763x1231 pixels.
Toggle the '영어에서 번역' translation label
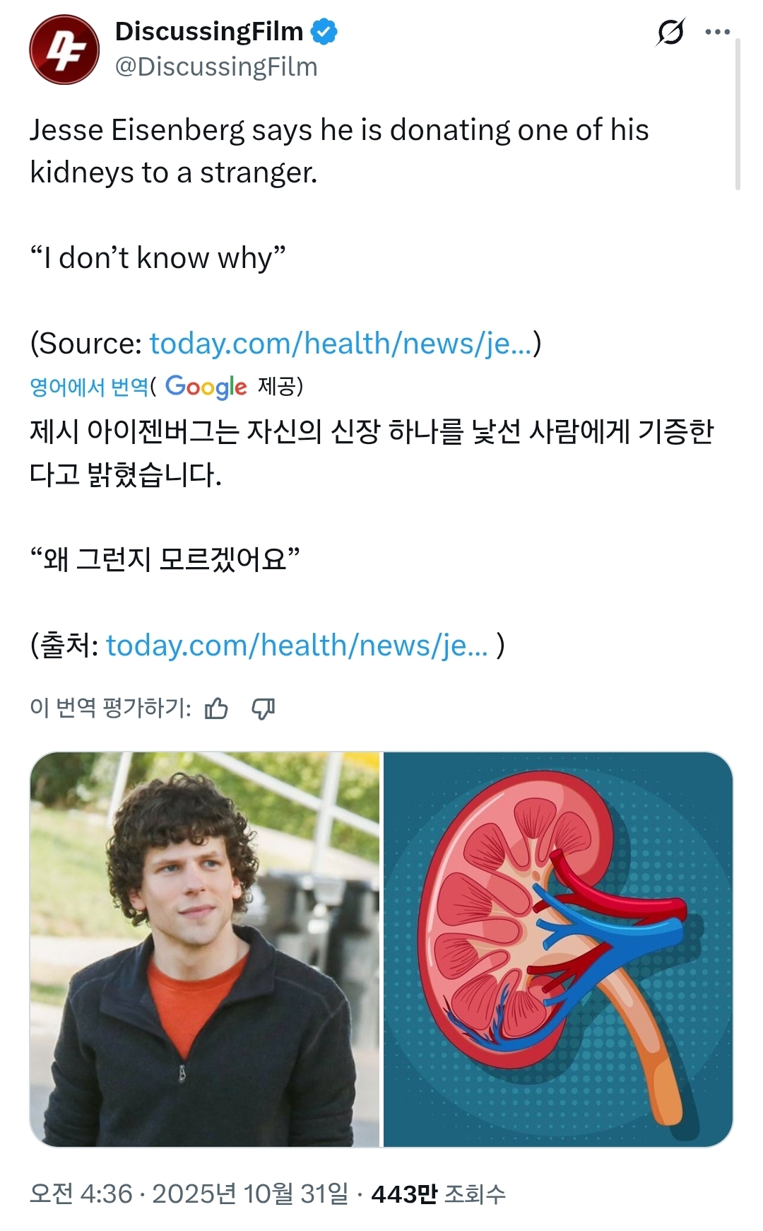point(89,386)
